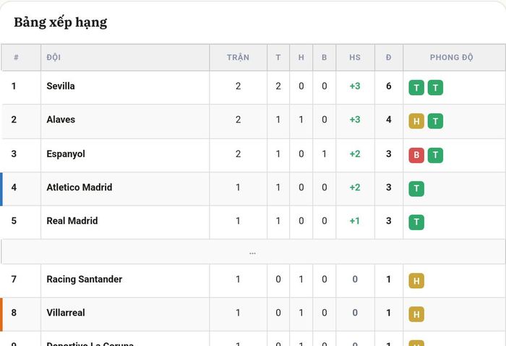Open the Sevilla team link
The width and height of the screenshot is (506, 346).
point(61,86)
